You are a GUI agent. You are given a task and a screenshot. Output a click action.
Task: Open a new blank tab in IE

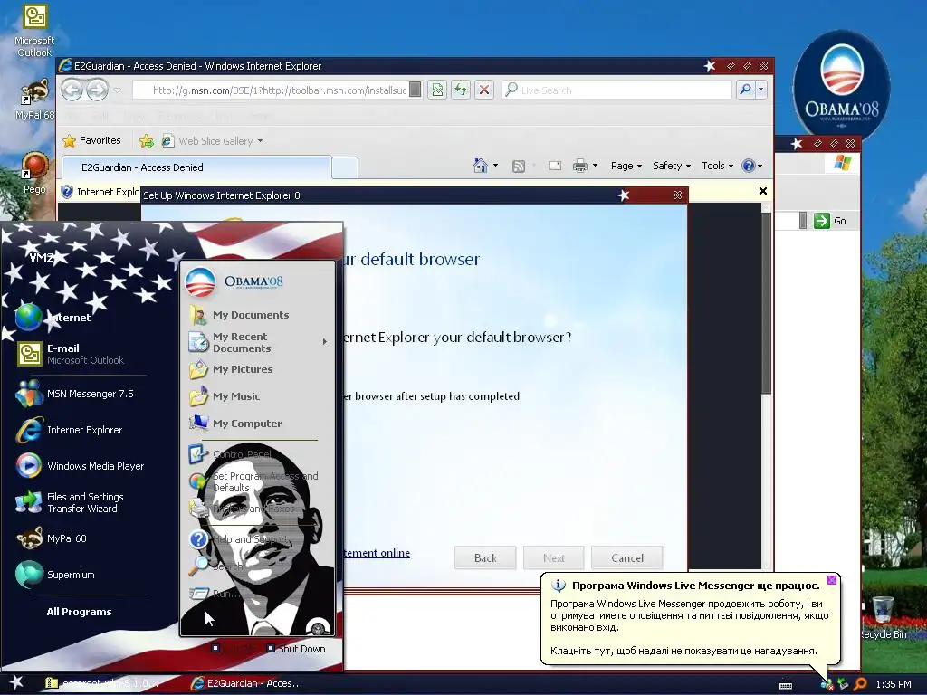point(345,167)
